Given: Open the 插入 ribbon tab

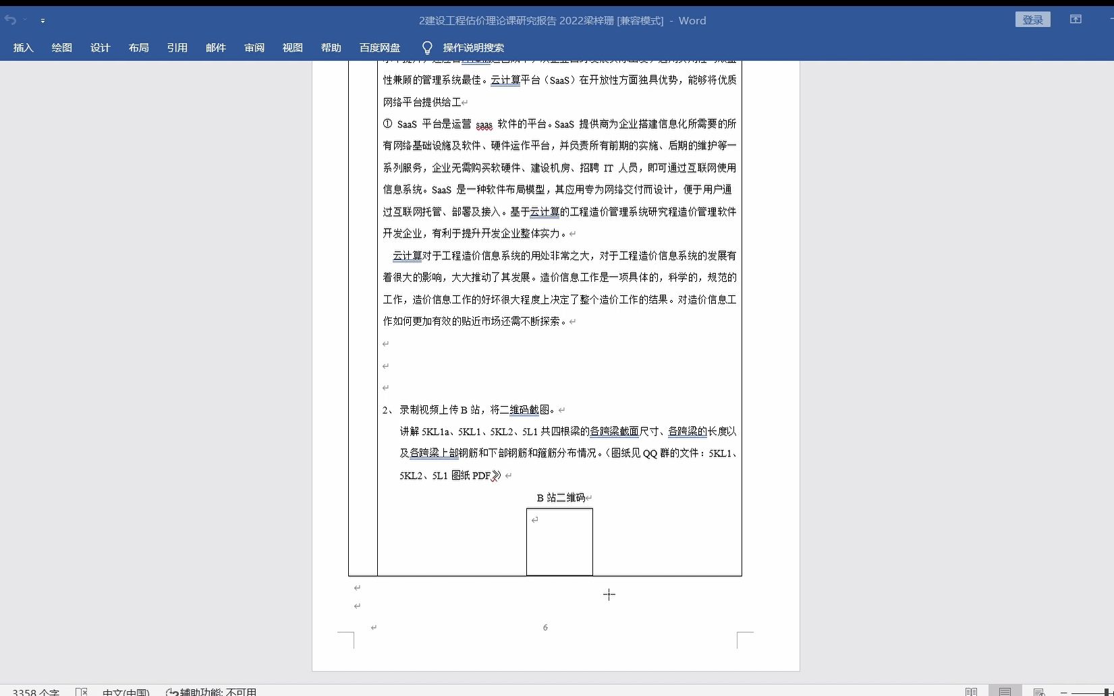Looking at the screenshot, I should [23, 48].
